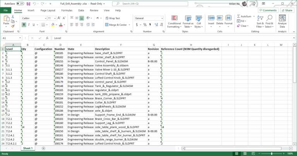297x156 pixels.
Task: Click the Format cells icon
Action: pyautogui.click(x=229, y=18)
